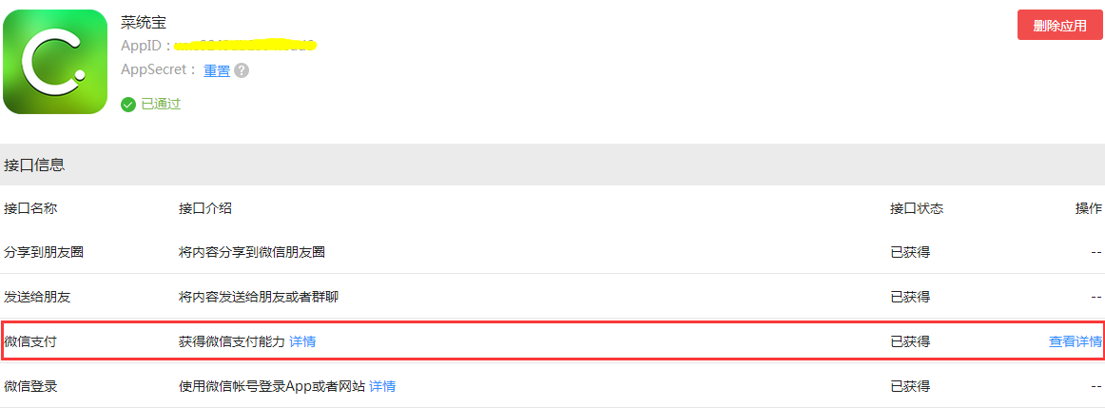
Task: Select the 发送给朋友 interface row
Action: click(x=552, y=297)
